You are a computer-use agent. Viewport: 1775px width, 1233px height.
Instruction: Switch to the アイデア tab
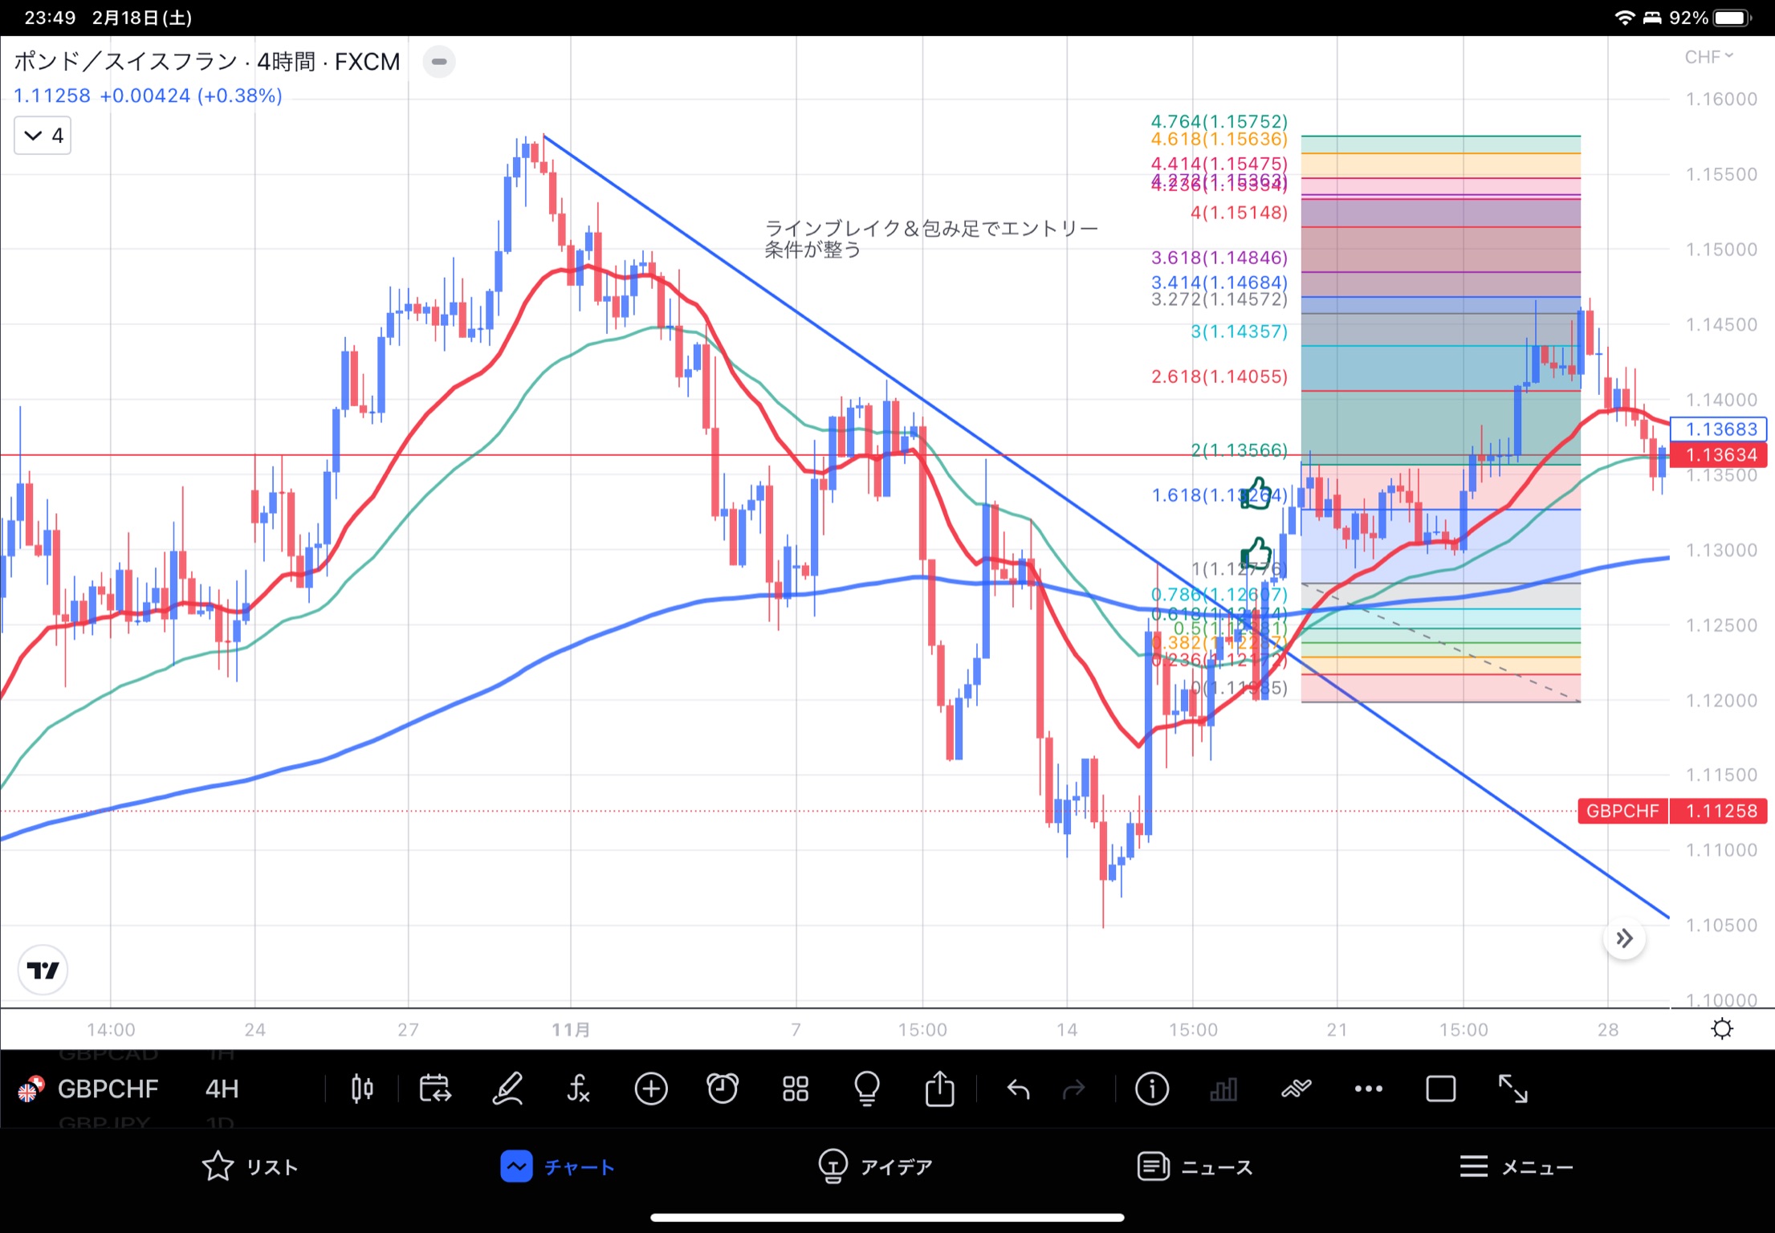point(875,1166)
